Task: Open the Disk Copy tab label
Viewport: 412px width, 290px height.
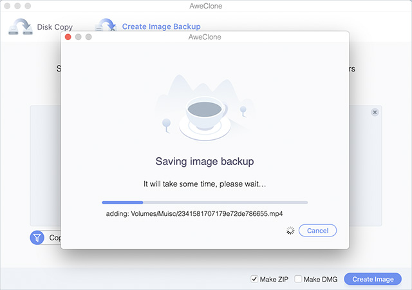Action: coord(55,27)
